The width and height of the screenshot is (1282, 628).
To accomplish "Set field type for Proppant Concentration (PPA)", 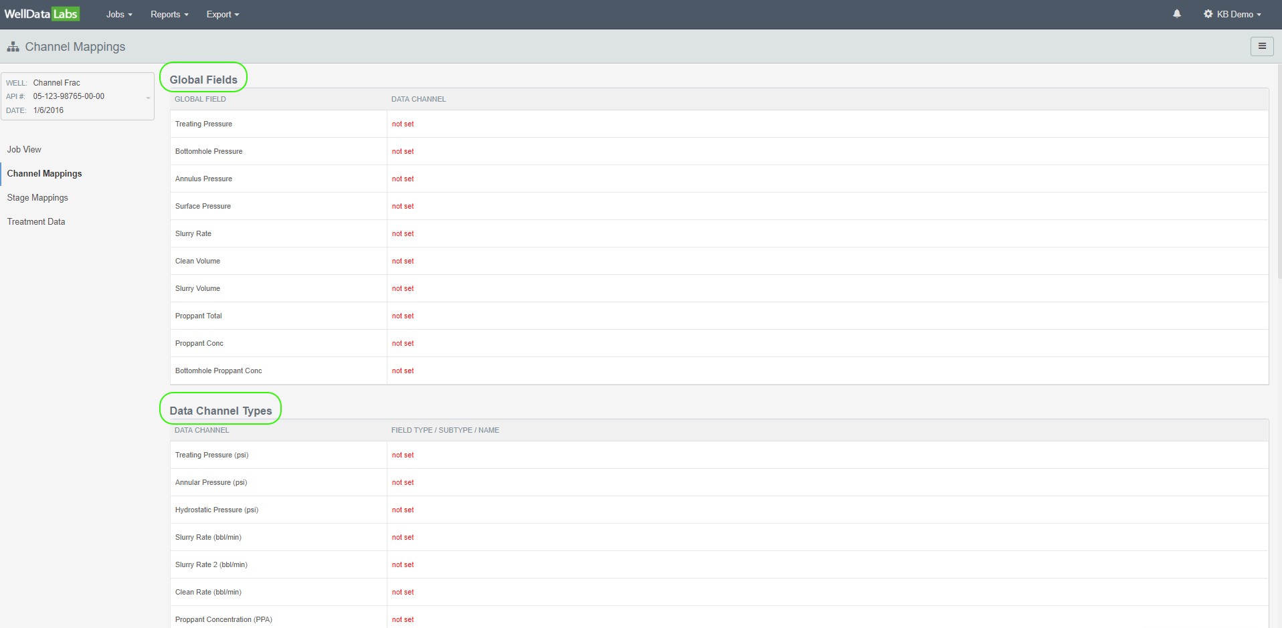I will (x=403, y=619).
